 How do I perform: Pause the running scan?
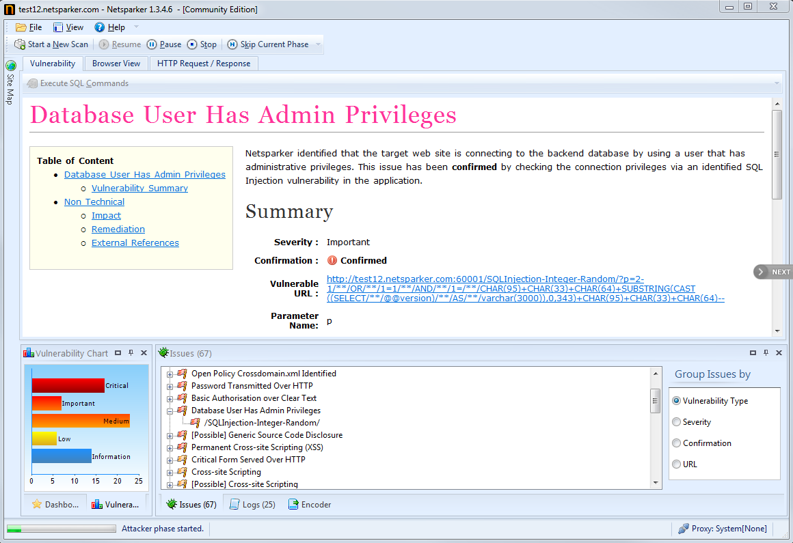tap(164, 44)
